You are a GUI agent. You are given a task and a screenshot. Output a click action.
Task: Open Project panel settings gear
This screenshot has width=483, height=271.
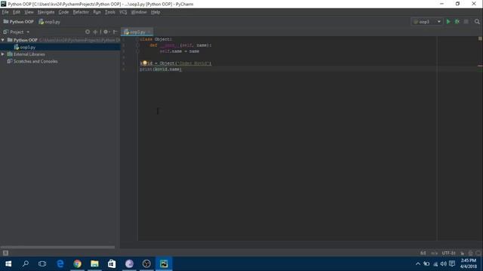click(106, 32)
